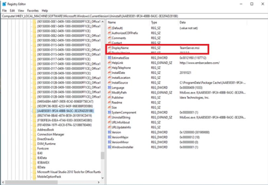The width and height of the screenshot is (268, 185).
Task: Click the http://www.embarcadero.com/ data value
Action: 199,63
